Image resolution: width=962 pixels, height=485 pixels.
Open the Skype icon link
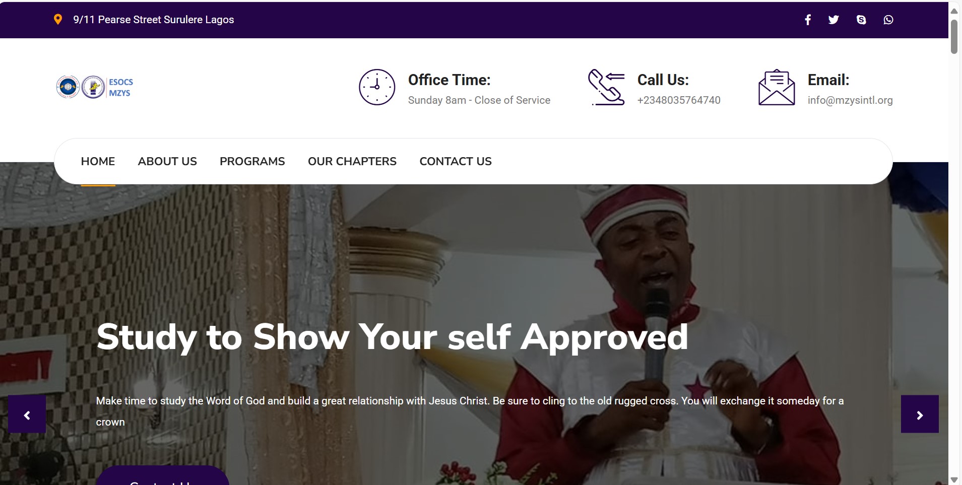coord(861,20)
